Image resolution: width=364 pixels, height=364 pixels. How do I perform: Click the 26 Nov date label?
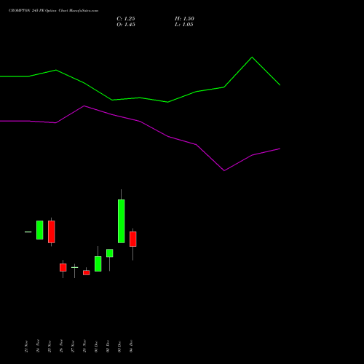61,347
